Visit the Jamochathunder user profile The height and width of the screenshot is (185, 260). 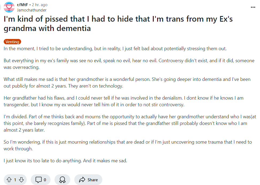(32, 10)
